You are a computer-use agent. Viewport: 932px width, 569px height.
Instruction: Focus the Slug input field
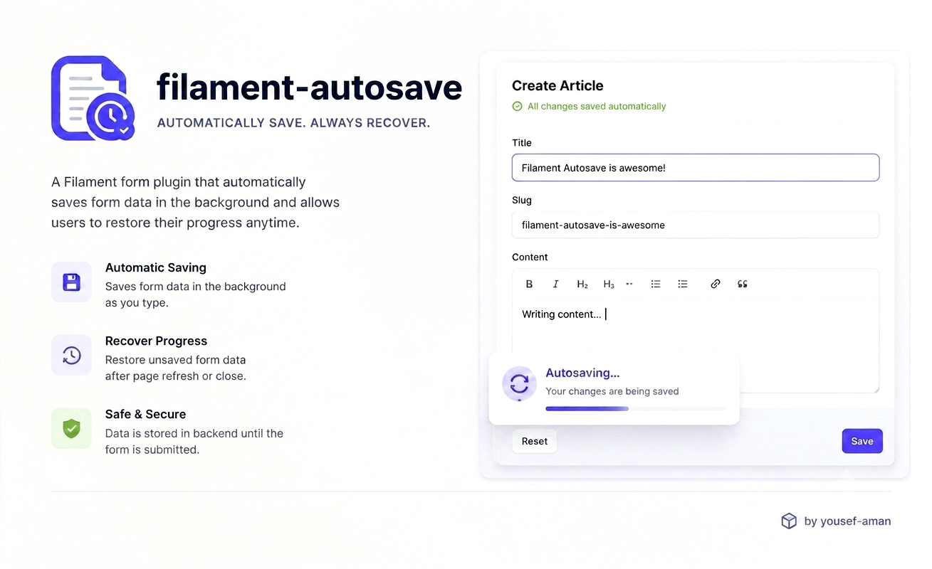point(696,225)
